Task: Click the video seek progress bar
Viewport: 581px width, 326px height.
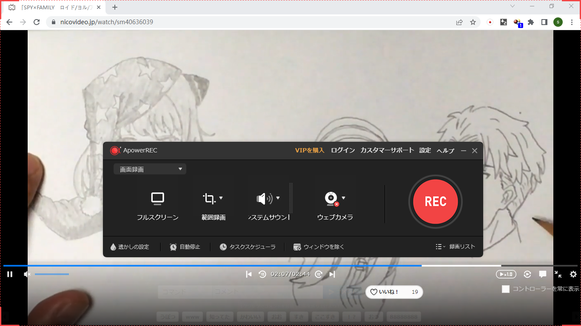Action: click(290, 266)
